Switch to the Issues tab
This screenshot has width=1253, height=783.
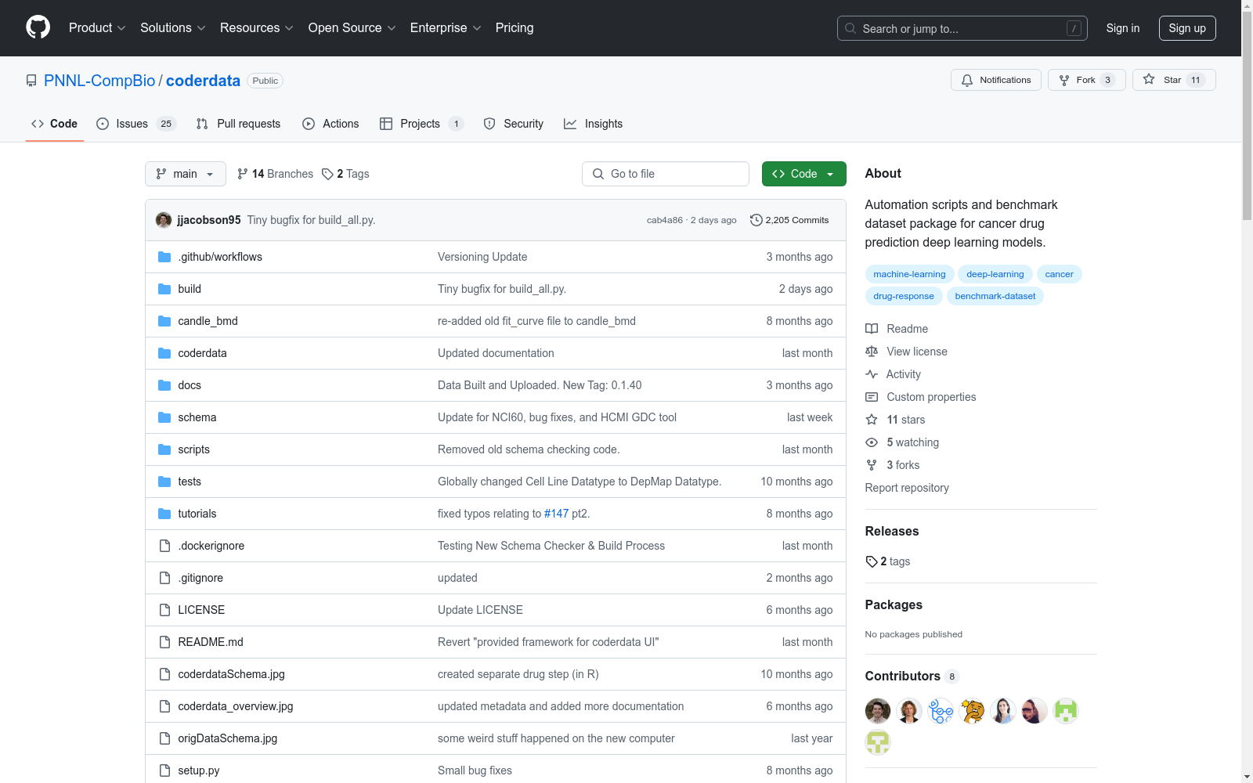click(x=136, y=124)
